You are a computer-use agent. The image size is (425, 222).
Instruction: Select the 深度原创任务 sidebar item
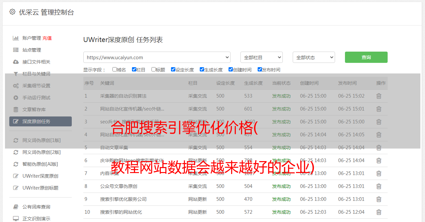40,121
